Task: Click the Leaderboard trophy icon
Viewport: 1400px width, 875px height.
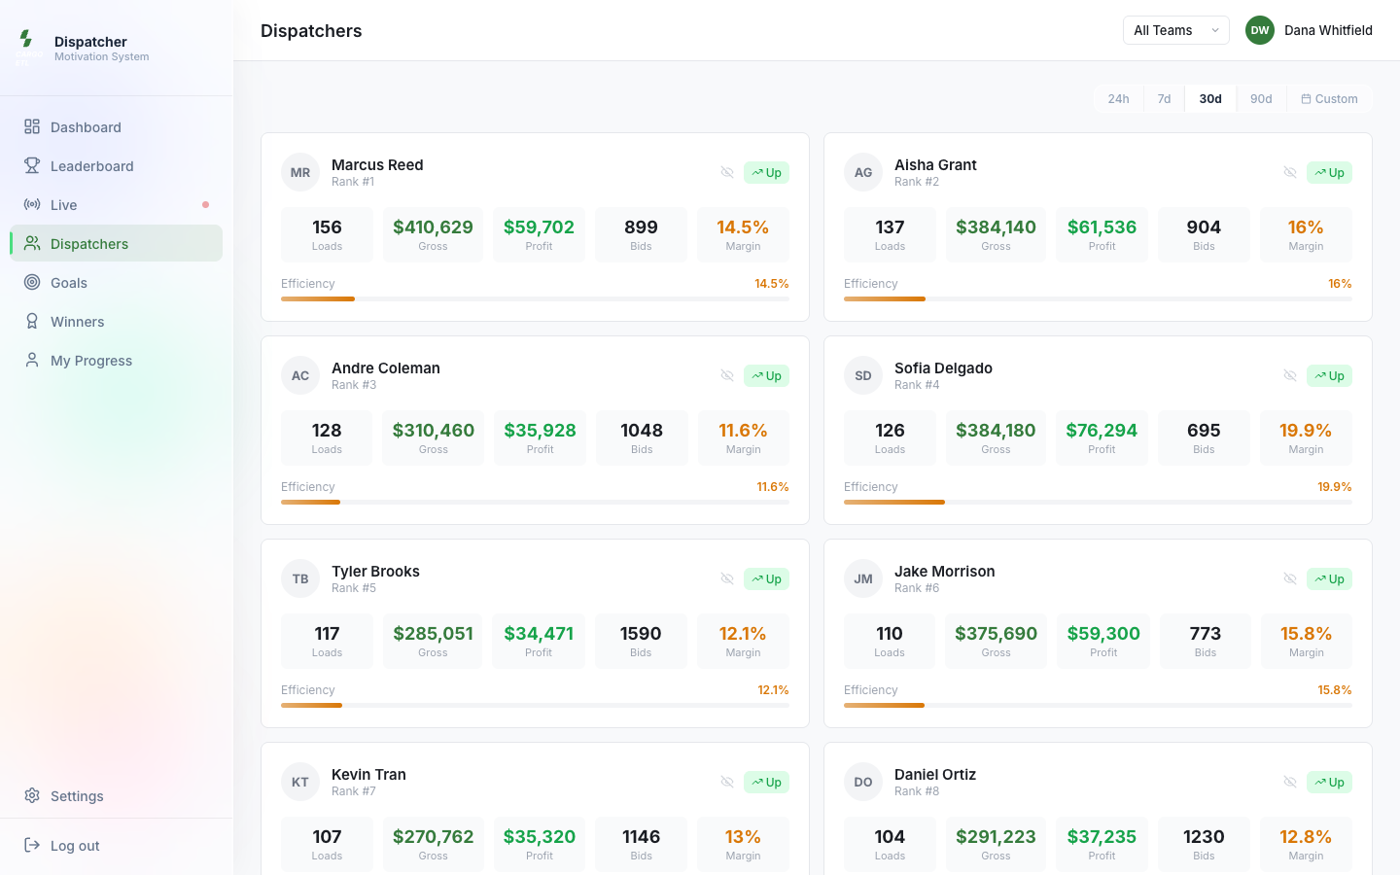Action: coord(32,165)
